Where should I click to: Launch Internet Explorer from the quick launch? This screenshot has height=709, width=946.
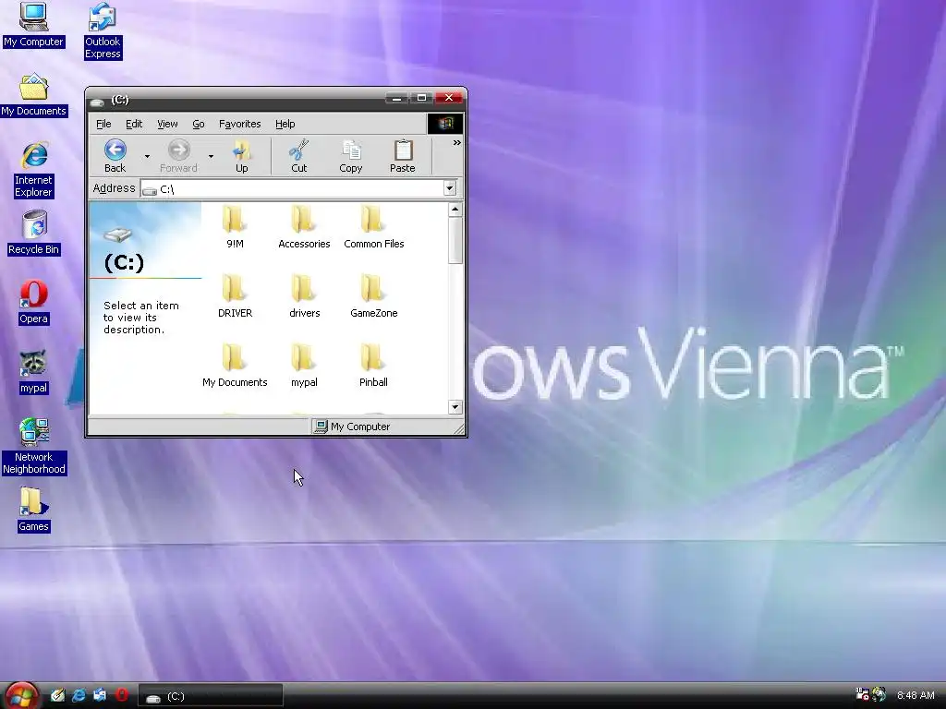[x=79, y=695]
